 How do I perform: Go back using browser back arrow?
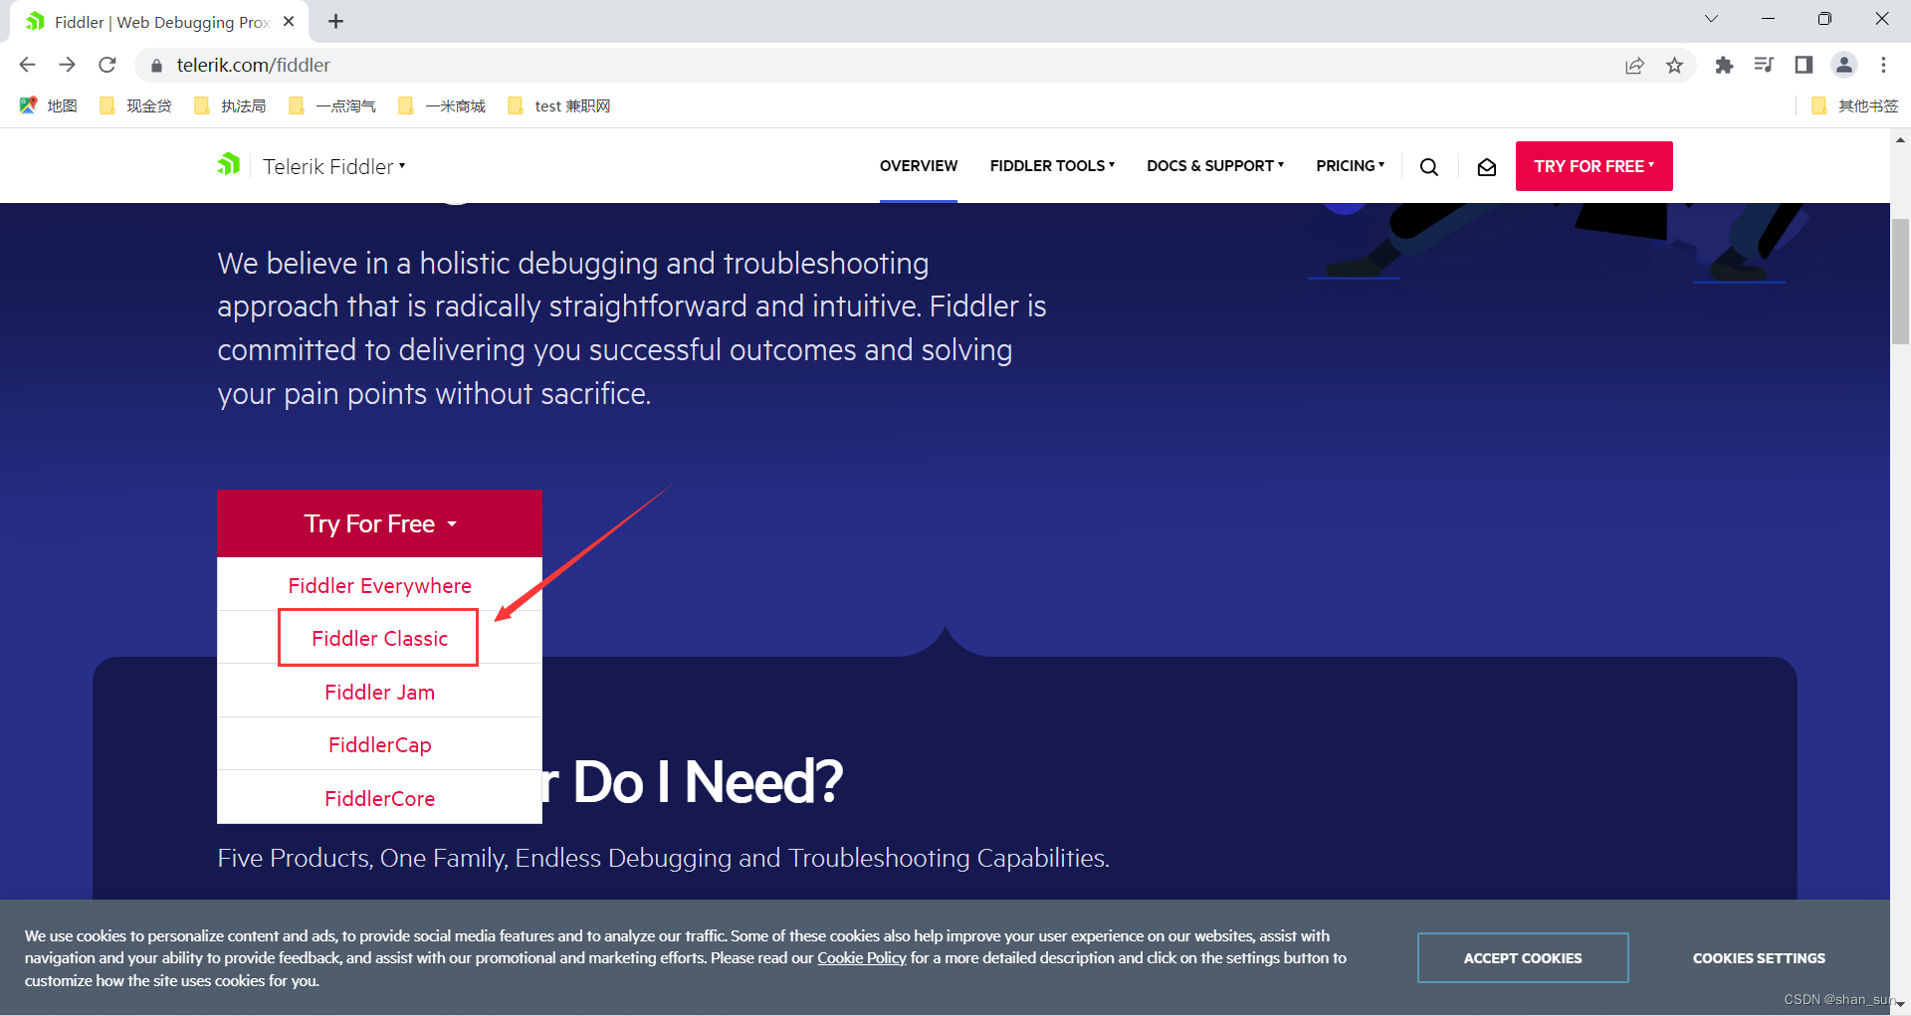point(27,65)
